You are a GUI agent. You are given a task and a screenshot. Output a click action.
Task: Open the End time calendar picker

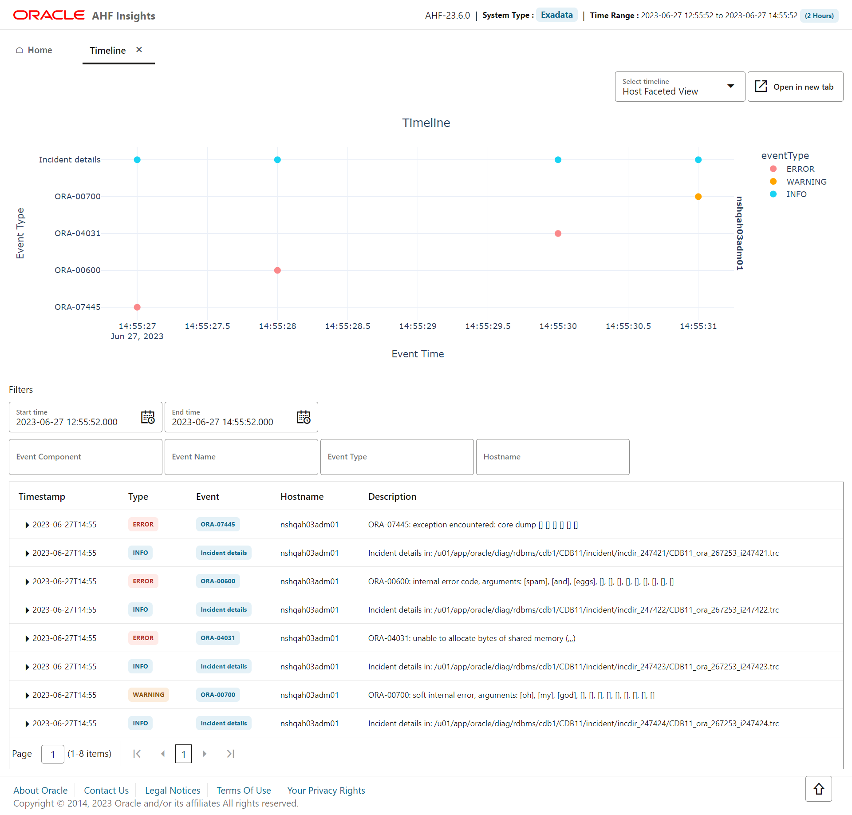point(304,417)
